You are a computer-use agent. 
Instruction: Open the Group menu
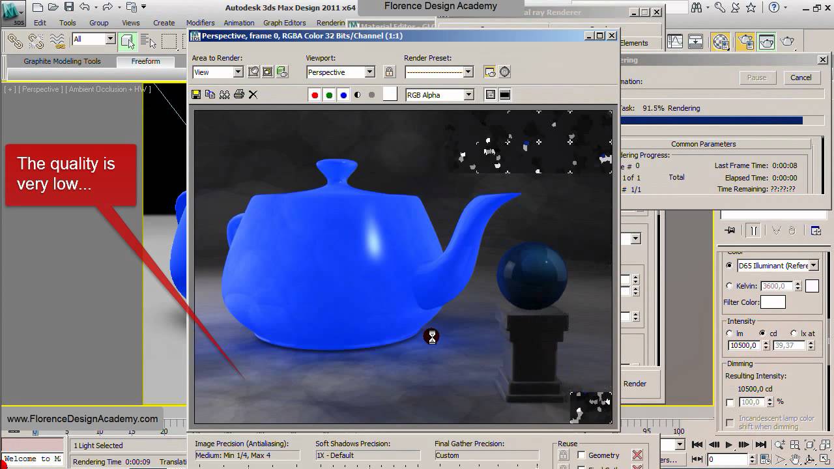pyautogui.click(x=99, y=23)
